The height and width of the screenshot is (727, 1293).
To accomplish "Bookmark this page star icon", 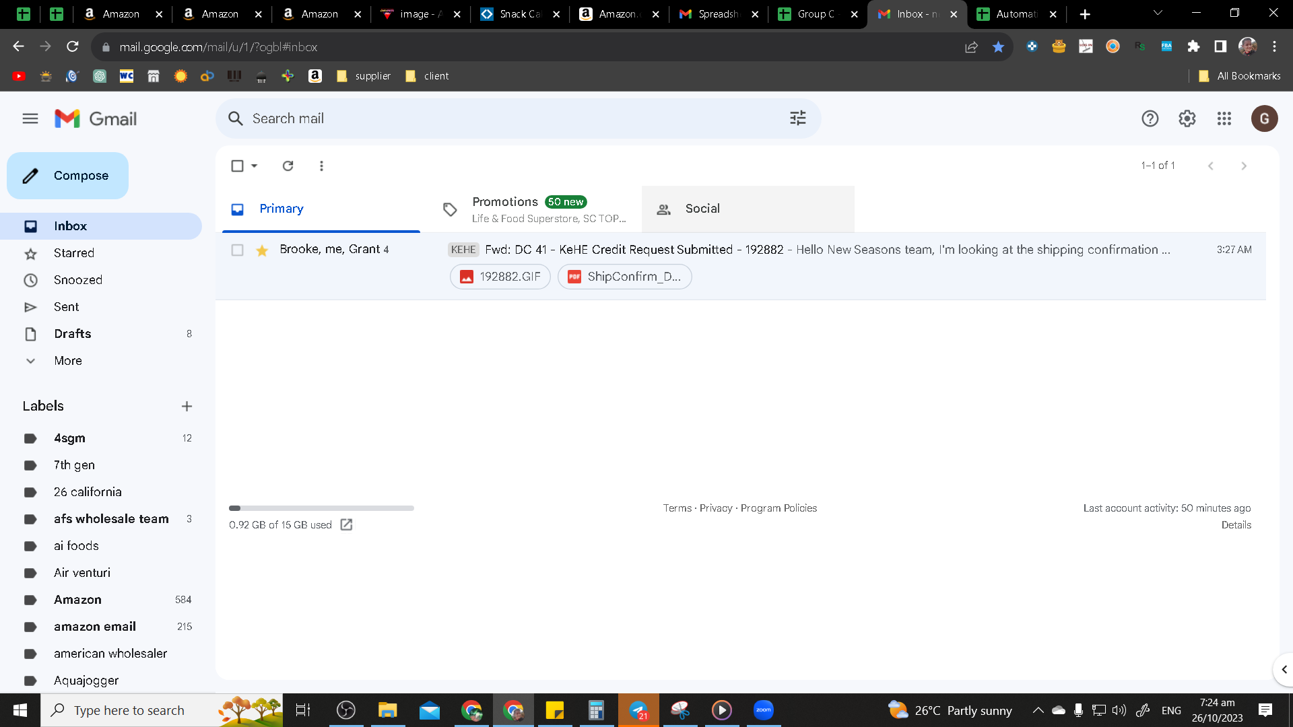I will [x=998, y=46].
